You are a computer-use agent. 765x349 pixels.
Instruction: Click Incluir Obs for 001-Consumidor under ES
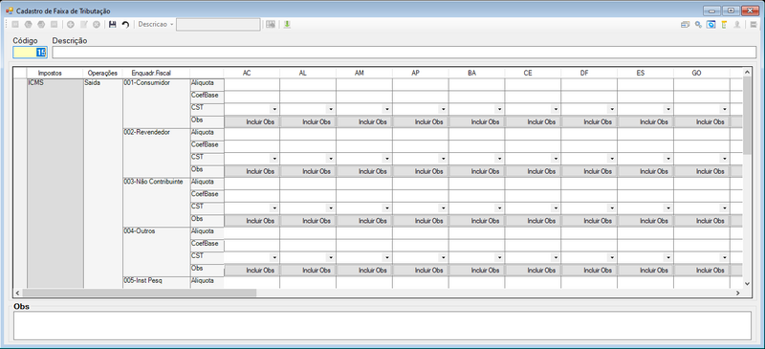tap(645, 122)
